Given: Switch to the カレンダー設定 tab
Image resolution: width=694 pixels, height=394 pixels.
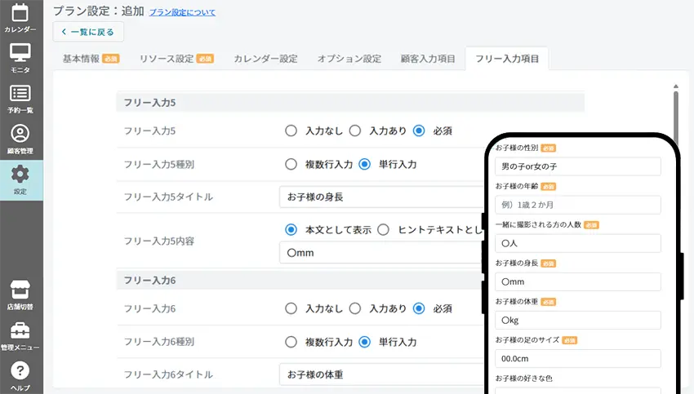Looking at the screenshot, I should click(x=265, y=59).
